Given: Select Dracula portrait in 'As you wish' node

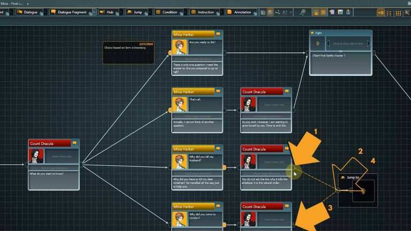Looking at the screenshot, I should [x=248, y=104].
